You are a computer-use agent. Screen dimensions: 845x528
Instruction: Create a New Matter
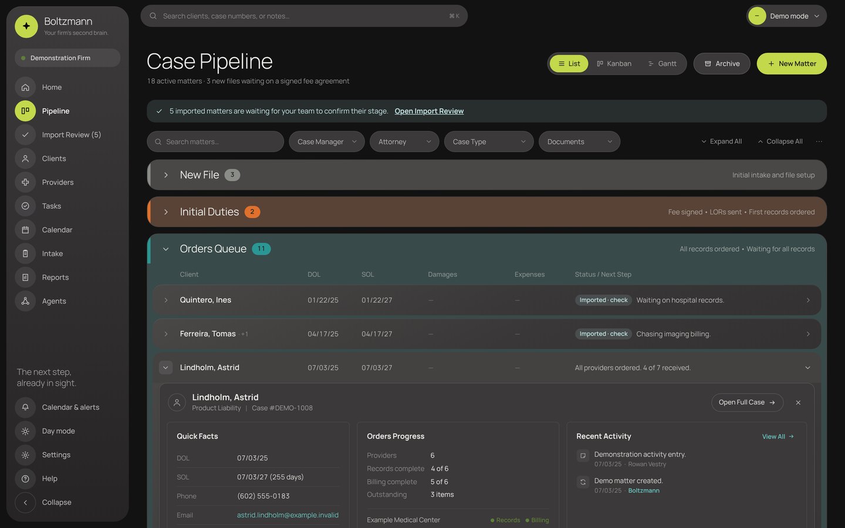tap(792, 63)
